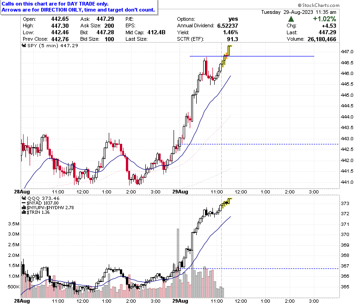Click the 3.5M volume axis label

tap(13, 224)
